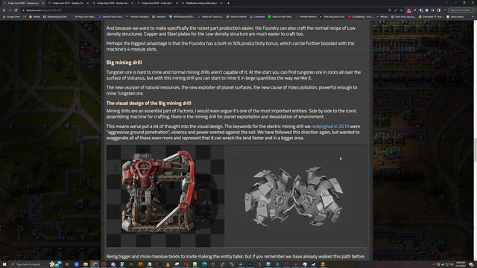
Task: Open the taskbar clock and date
Action: (461, 264)
